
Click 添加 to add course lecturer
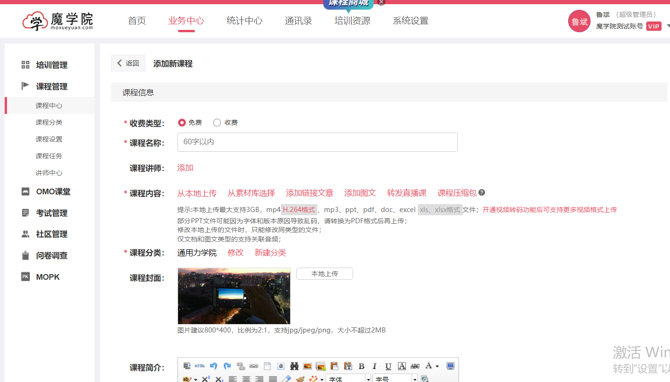coord(185,168)
